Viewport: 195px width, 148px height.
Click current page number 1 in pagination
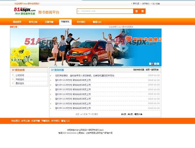pos(87,114)
